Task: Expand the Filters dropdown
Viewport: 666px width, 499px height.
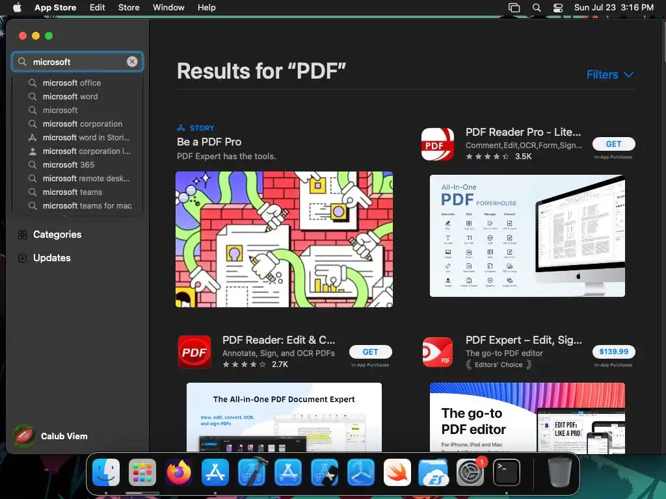Action: [x=610, y=75]
